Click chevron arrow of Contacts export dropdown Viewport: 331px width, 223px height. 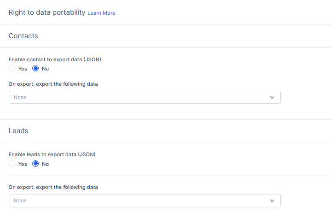(x=272, y=97)
